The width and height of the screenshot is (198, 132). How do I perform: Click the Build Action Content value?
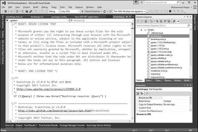pos(176,101)
